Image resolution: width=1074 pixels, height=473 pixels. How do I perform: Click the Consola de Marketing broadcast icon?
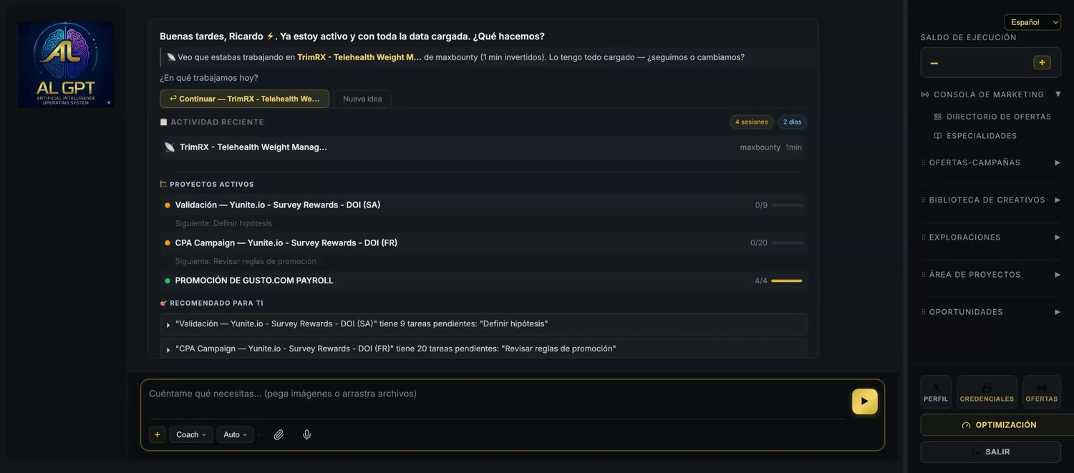pyautogui.click(x=925, y=94)
